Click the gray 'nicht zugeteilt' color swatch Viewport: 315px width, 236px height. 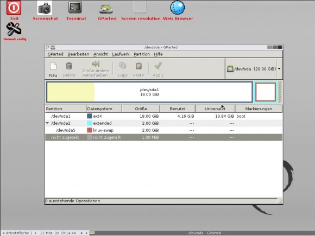coord(90,137)
